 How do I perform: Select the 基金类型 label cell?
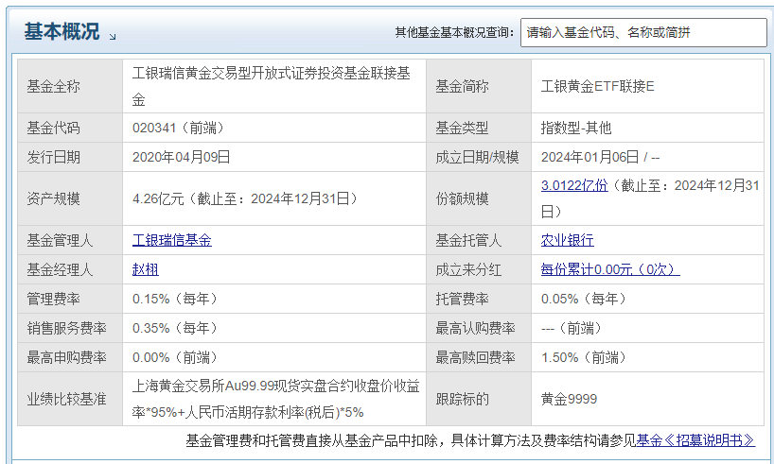(479, 128)
